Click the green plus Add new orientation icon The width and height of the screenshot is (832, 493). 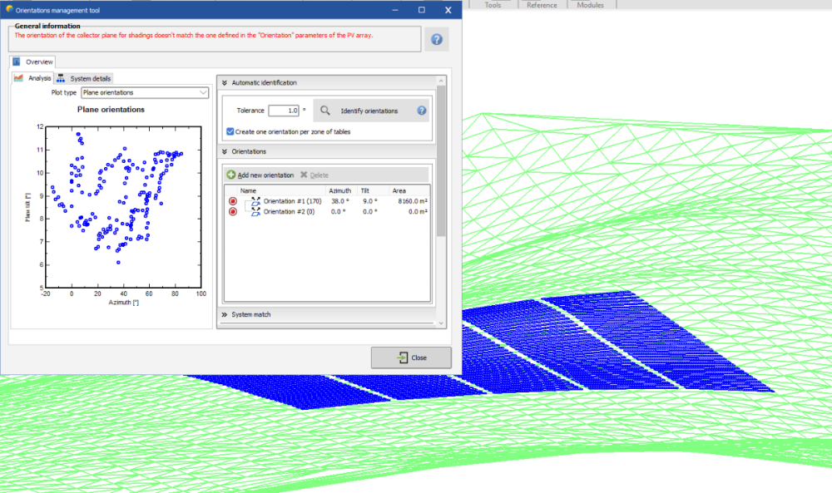point(230,175)
